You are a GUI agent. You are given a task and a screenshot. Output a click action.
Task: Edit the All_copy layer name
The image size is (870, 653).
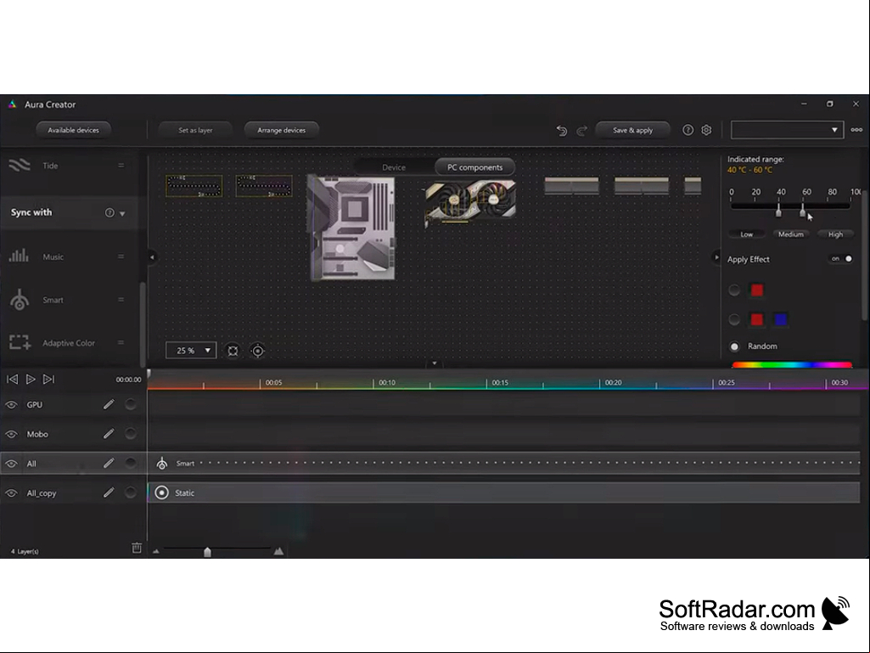click(x=109, y=493)
